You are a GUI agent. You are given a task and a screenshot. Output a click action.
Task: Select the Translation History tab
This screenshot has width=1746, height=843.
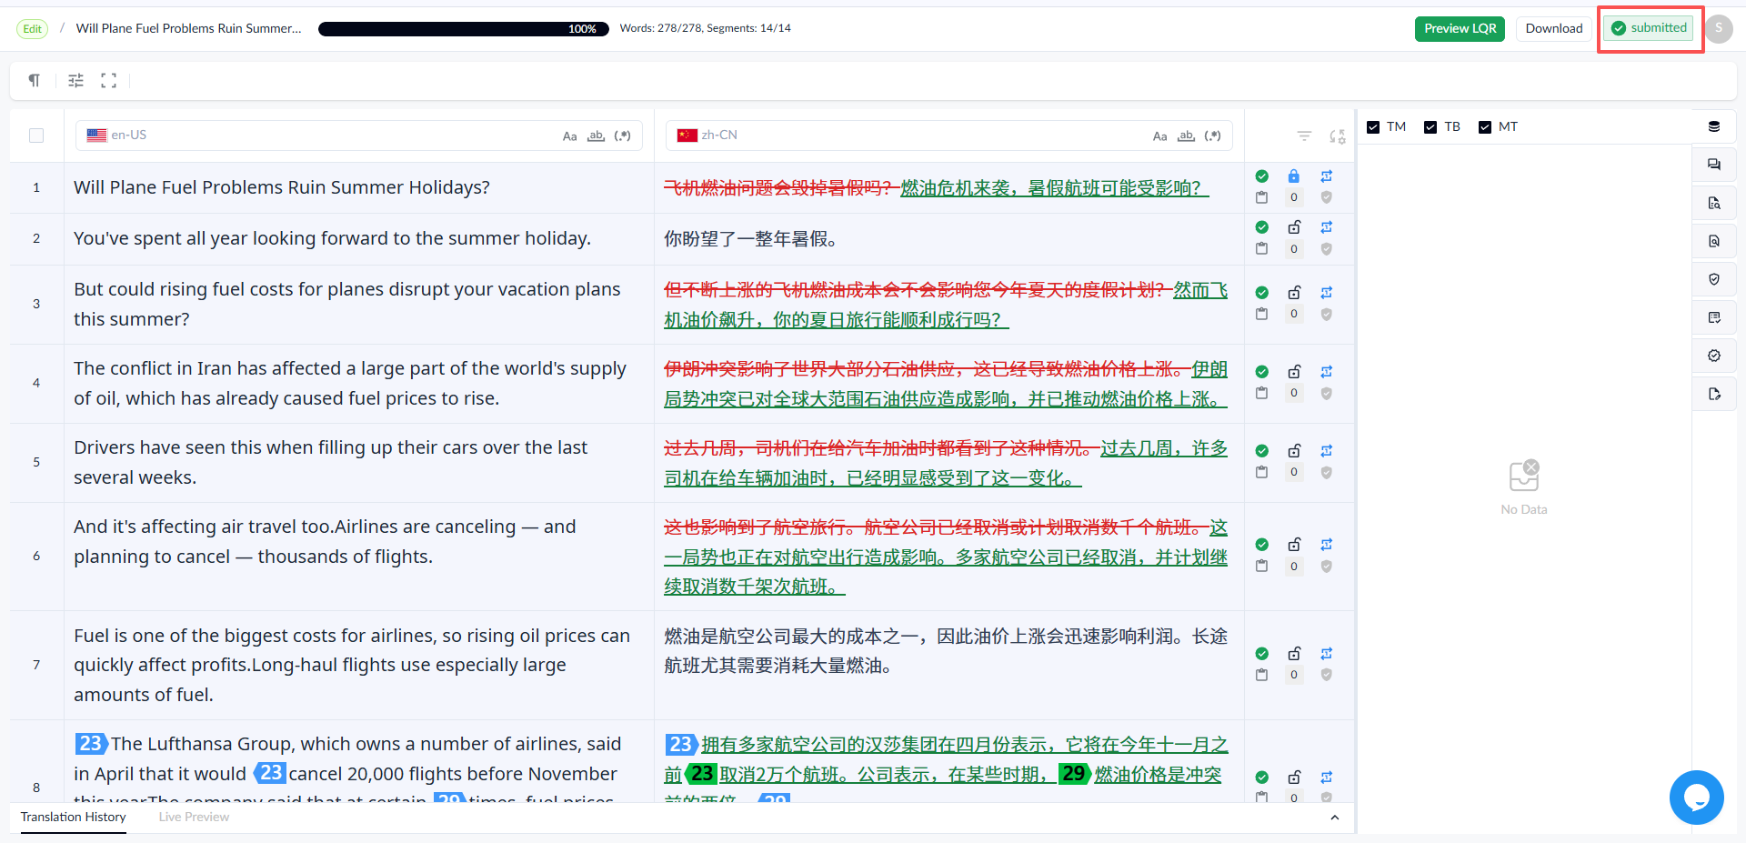(x=74, y=818)
